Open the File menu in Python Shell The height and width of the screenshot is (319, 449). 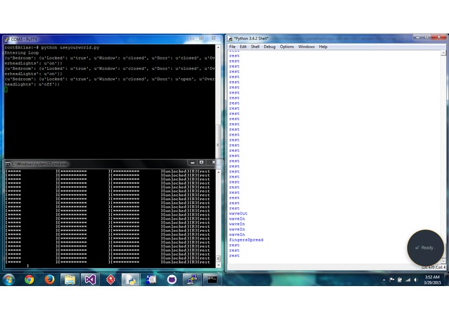click(232, 46)
